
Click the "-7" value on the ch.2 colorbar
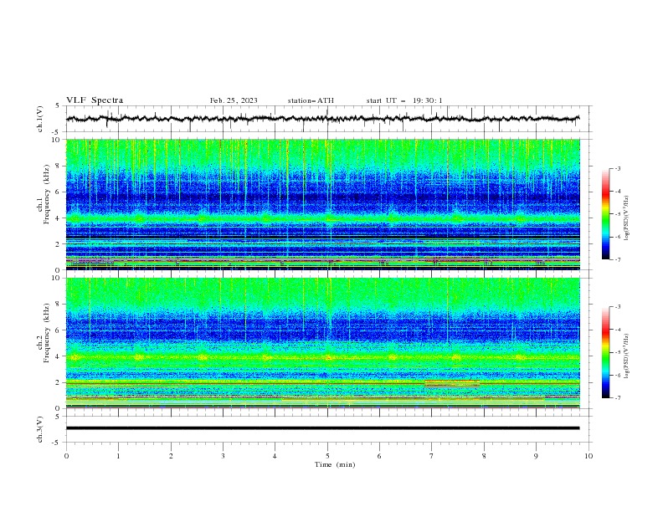coord(618,398)
